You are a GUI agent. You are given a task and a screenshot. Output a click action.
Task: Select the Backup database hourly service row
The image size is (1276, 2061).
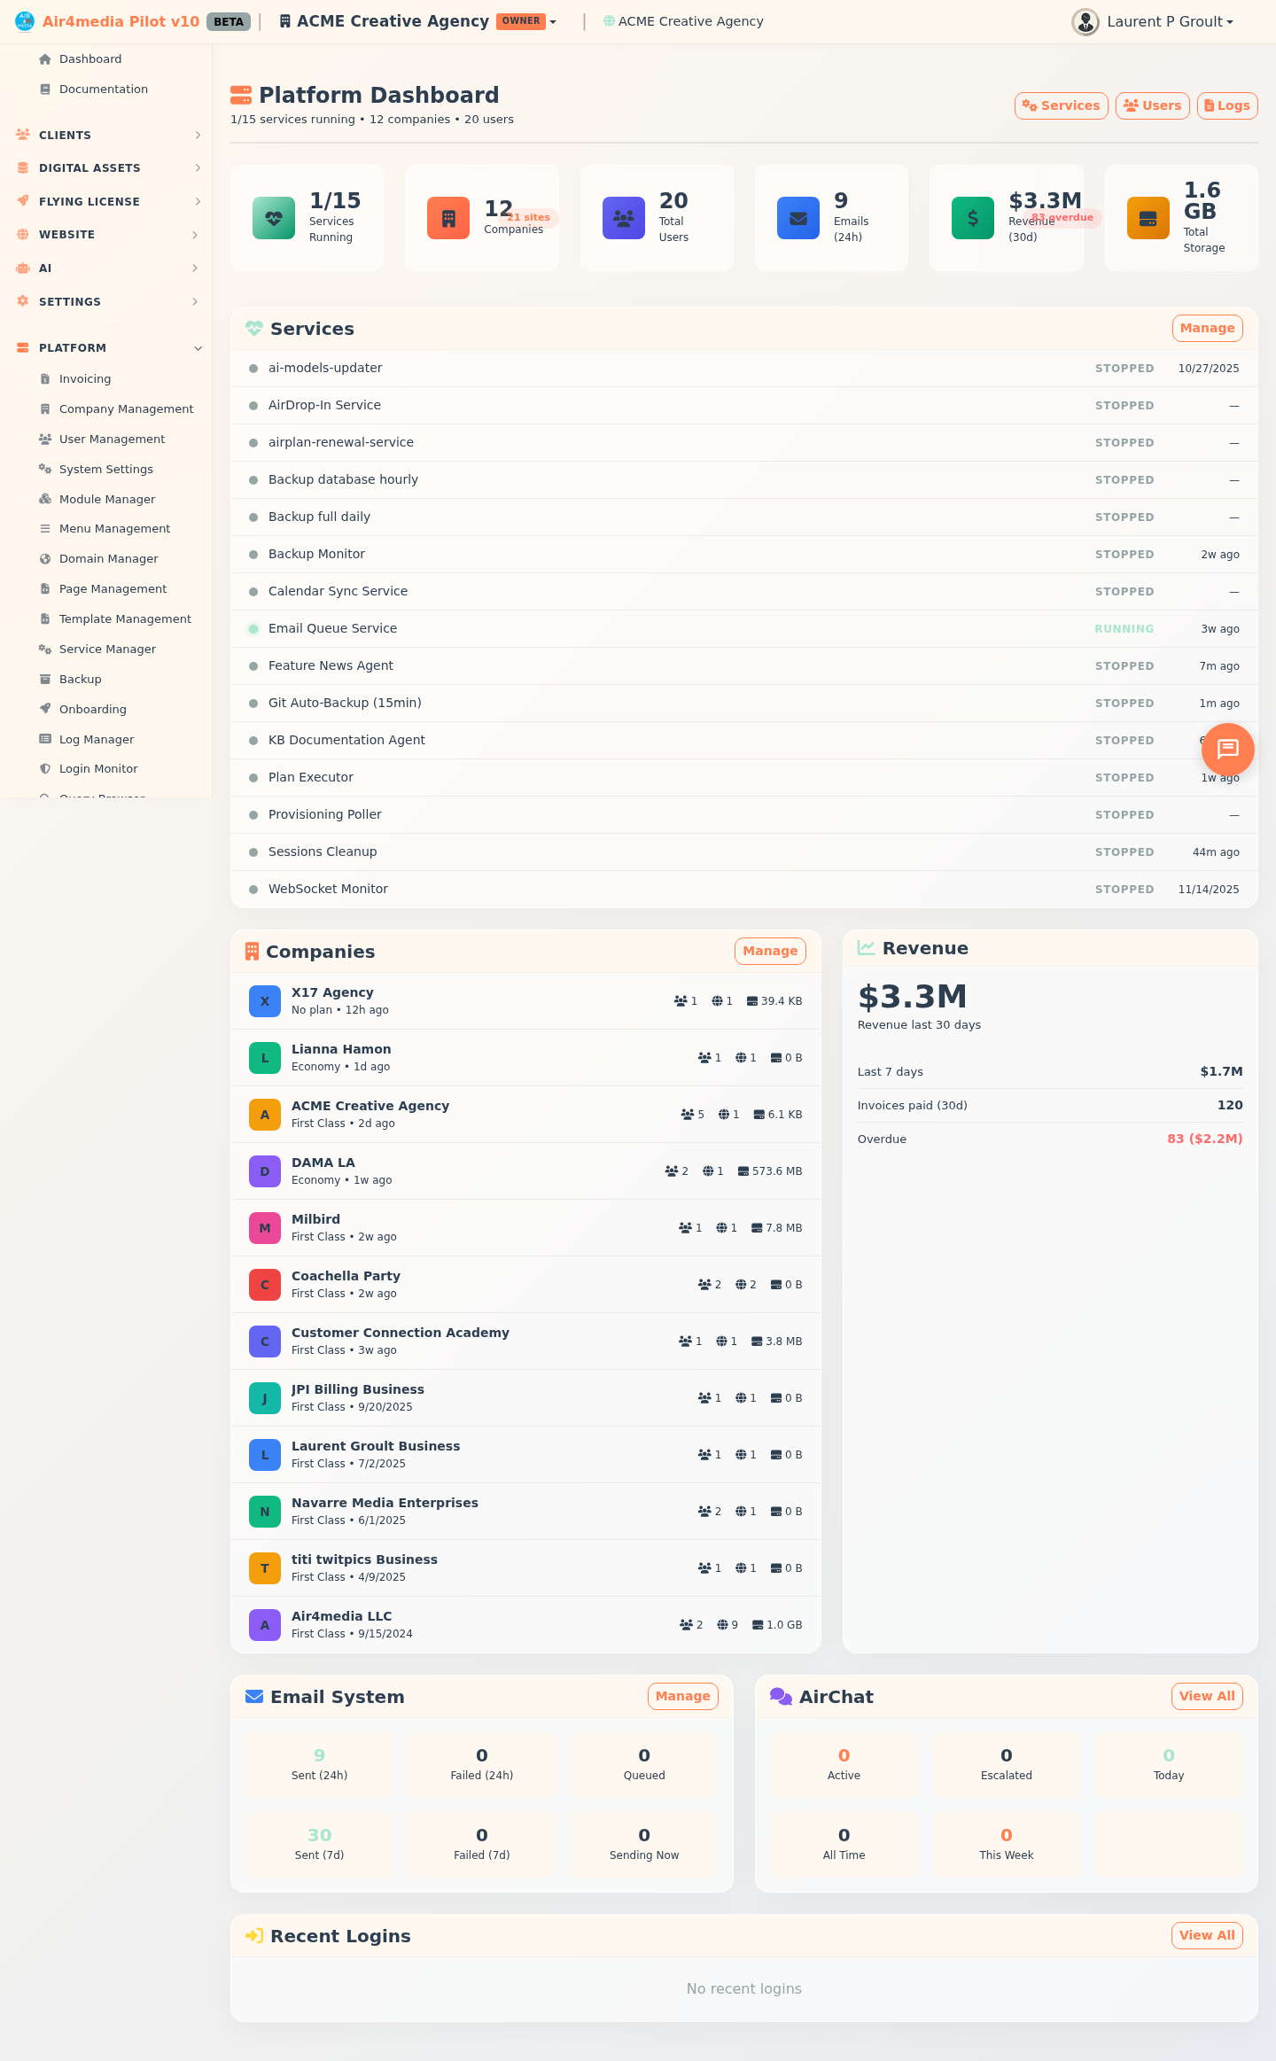[744, 480]
